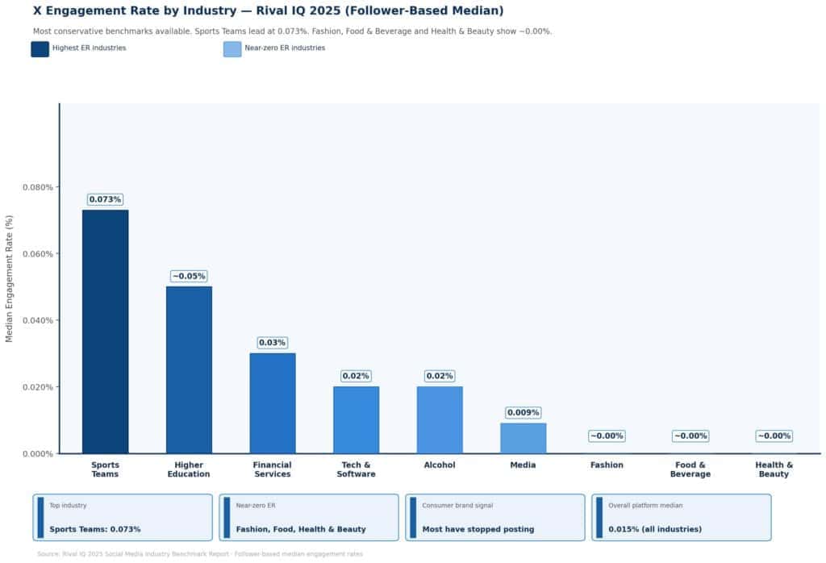Click the Health & Beauty axis label
Image resolution: width=826 pixels, height=563 pixels.
[x=774, y=469]
